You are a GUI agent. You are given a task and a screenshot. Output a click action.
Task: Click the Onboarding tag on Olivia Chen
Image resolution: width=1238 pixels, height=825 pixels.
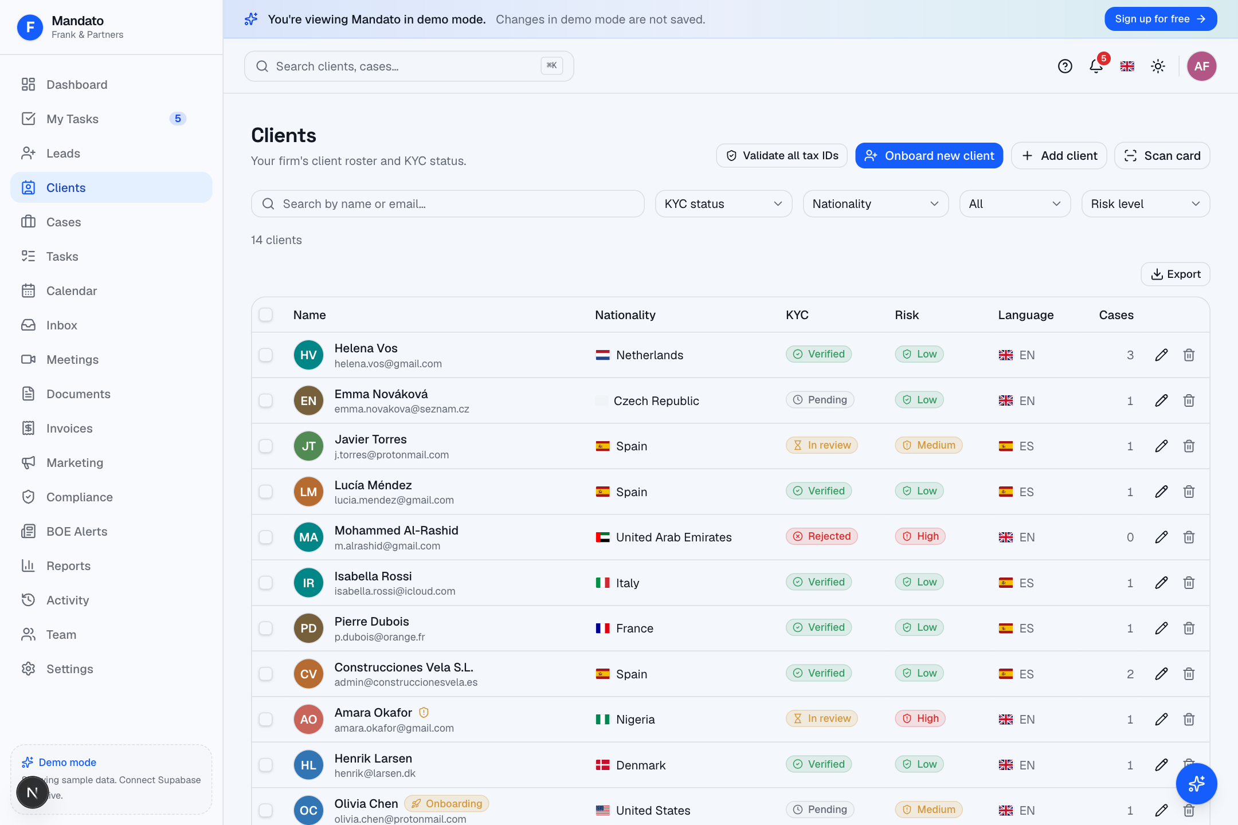(x=446, y=803)
